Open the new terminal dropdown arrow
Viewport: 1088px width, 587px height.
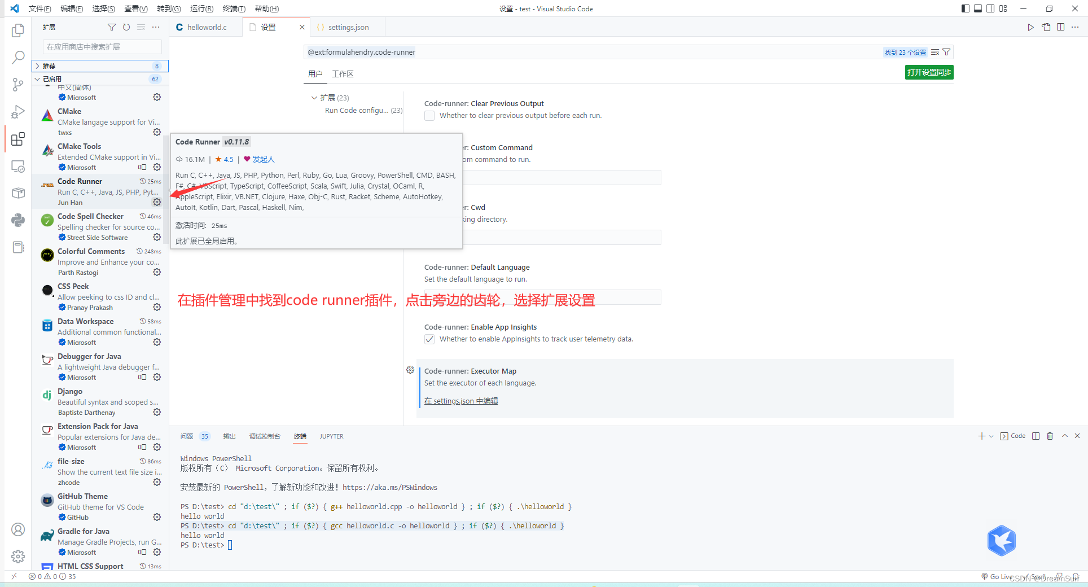pos(992,436)
